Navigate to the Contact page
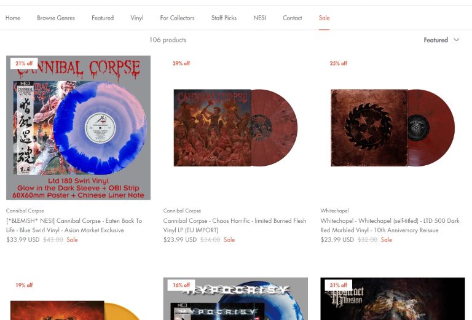Image resolution: width=472 pixels, height=320 pixels. coord(292,18)
